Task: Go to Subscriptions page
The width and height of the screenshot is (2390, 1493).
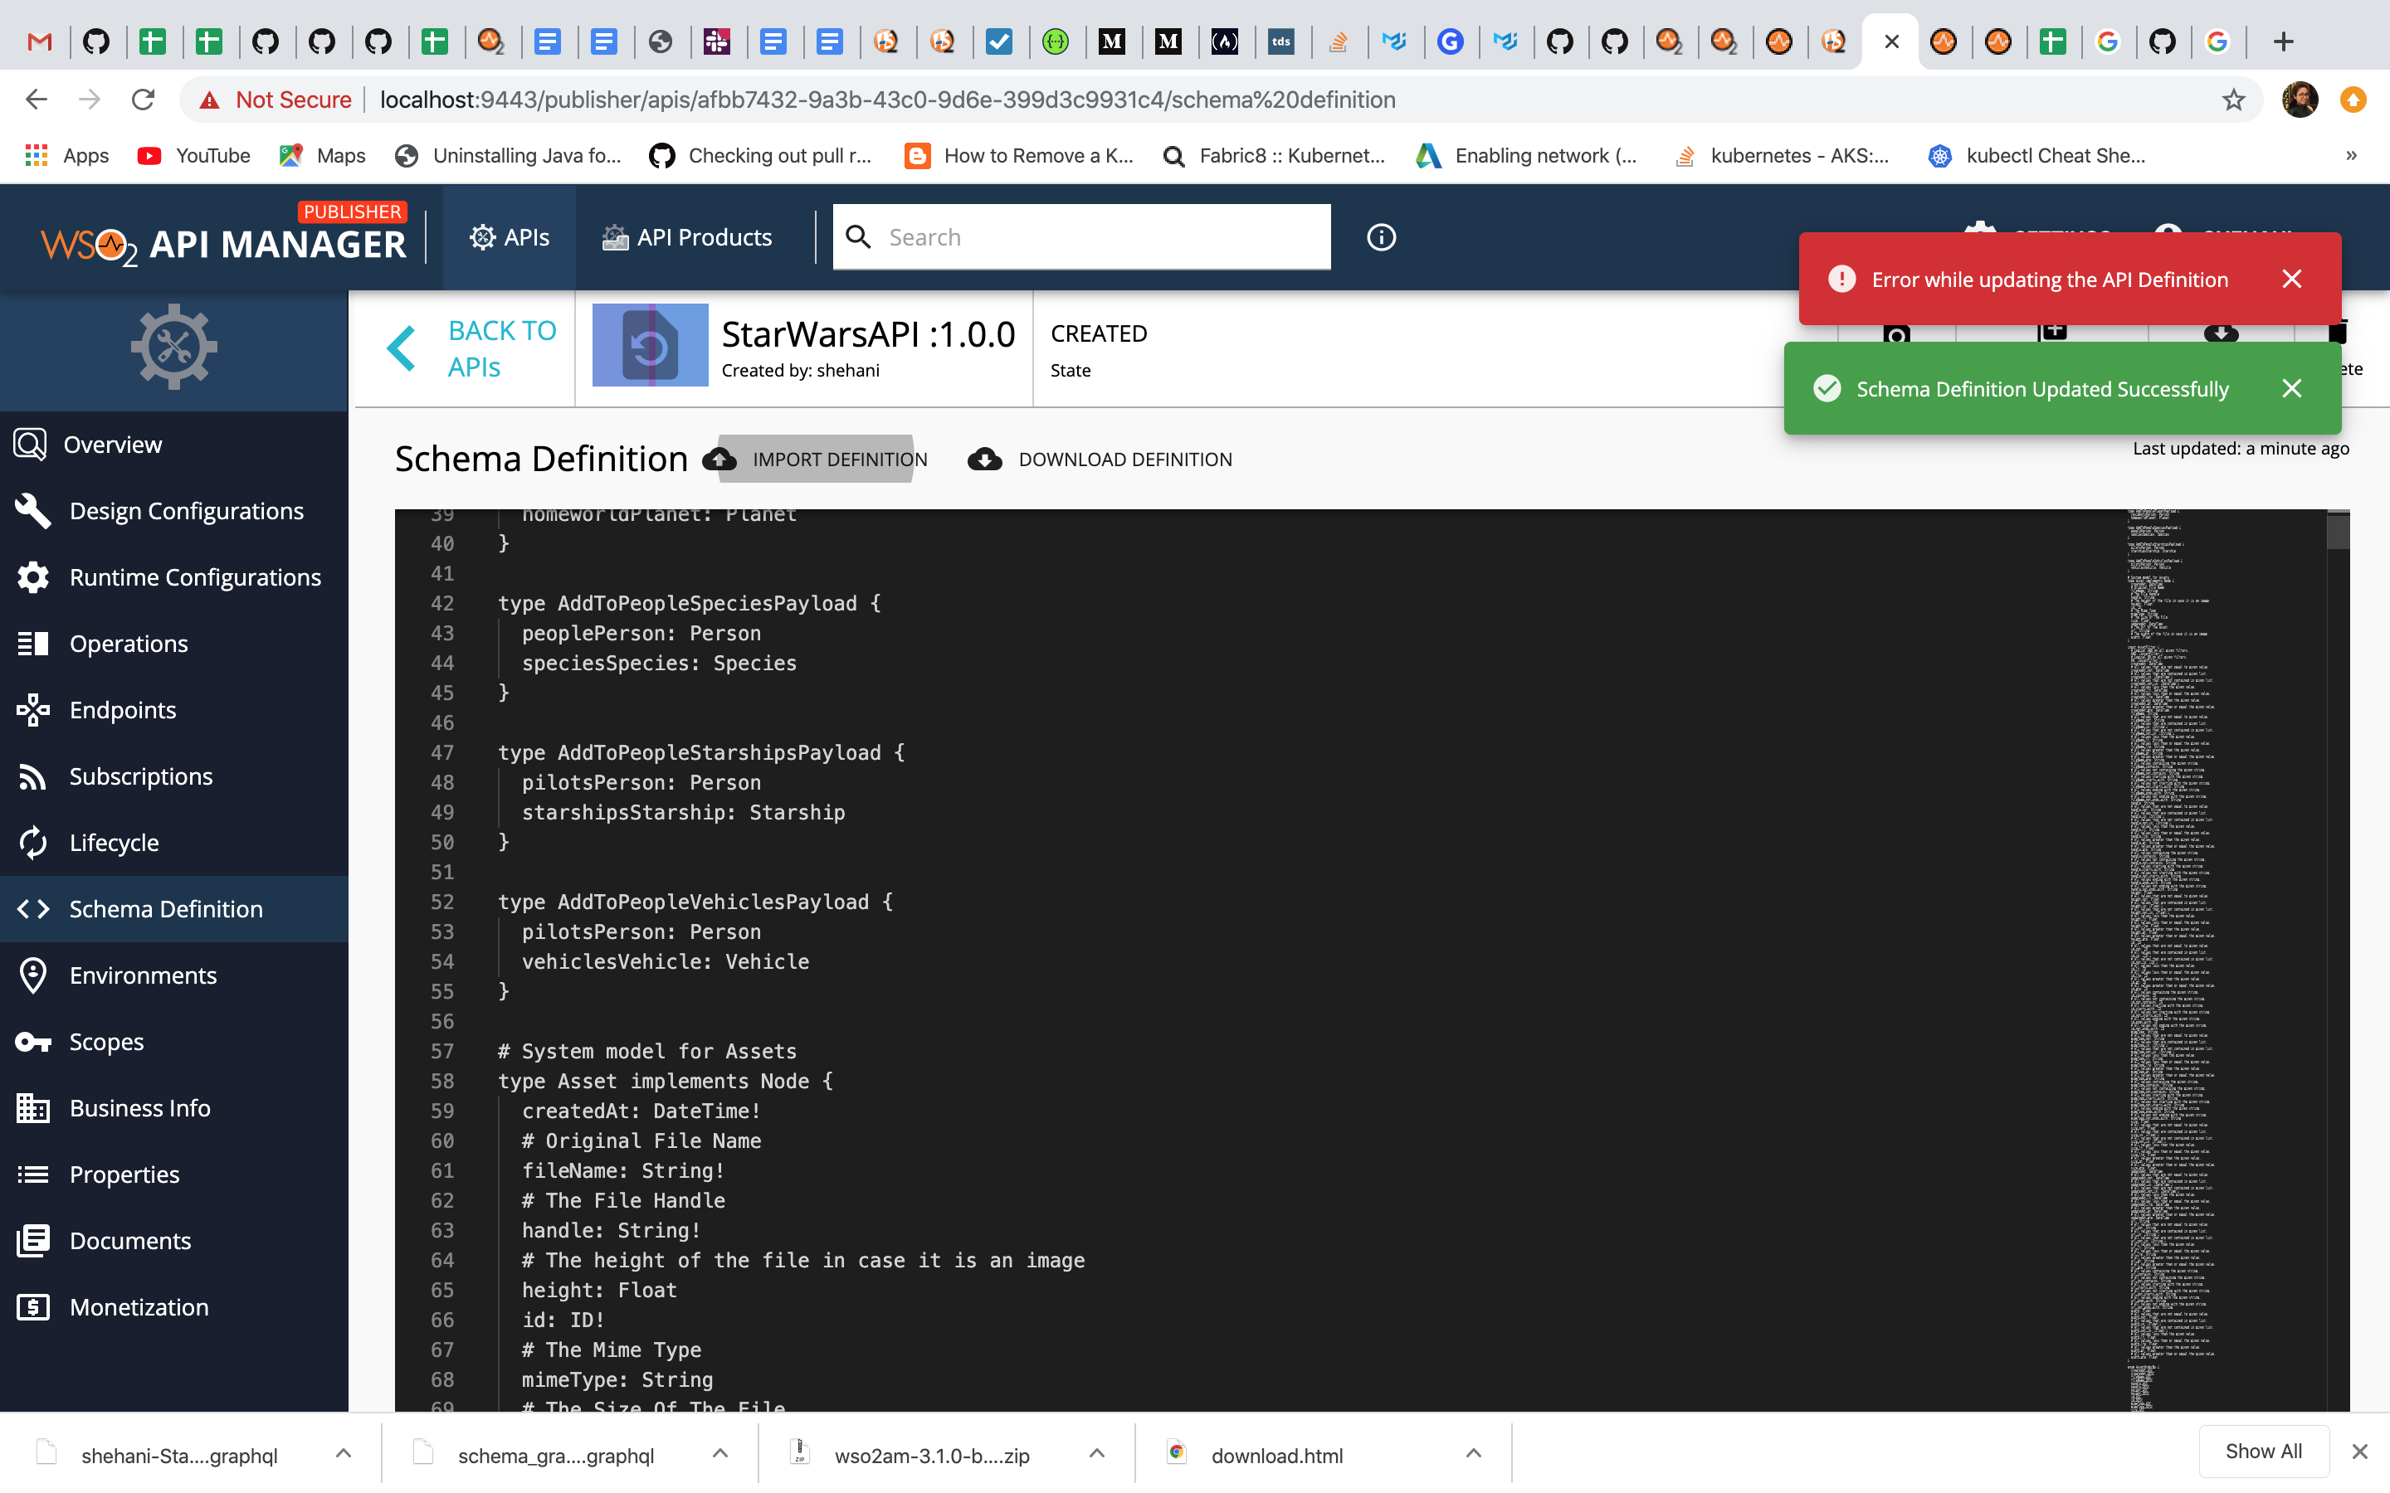Action: pos(173,776)
